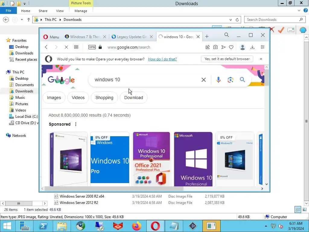Go back in Explorer Downloads window
309x232 pixels.
click(6, 20)
